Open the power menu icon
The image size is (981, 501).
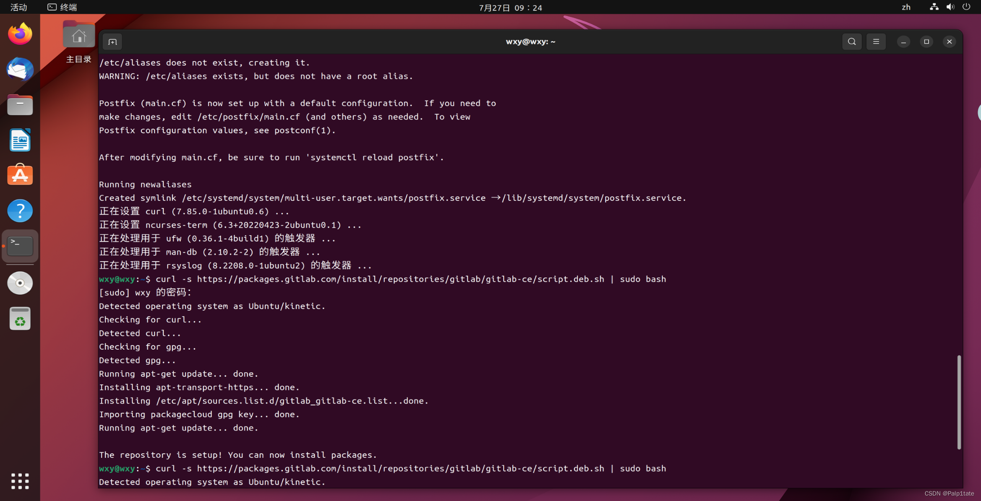966,7
